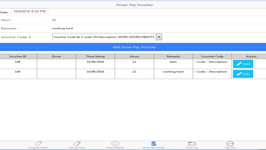Click the Hours column header
This screenshot has width=266, height=150.
(x=134, y=57)
